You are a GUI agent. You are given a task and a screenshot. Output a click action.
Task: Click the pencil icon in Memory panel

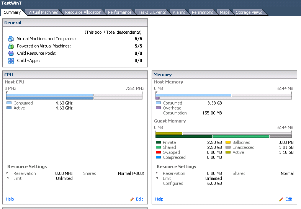click(x=281, y=199)
